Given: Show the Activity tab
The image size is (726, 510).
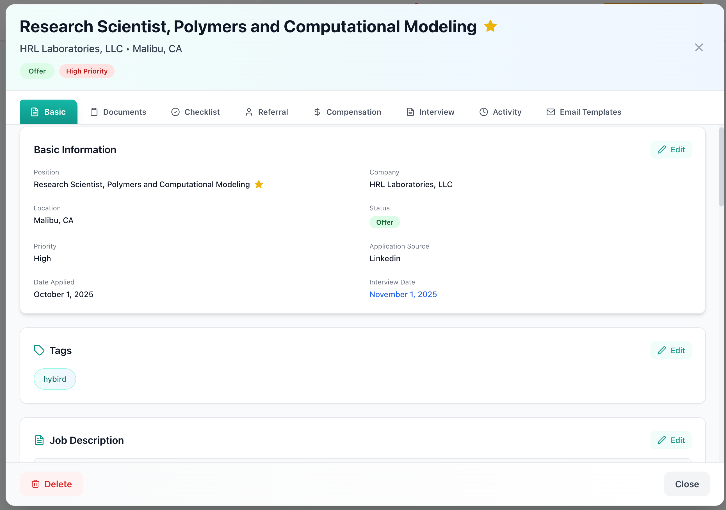Looking at the screenshot, I should point(501,112).
